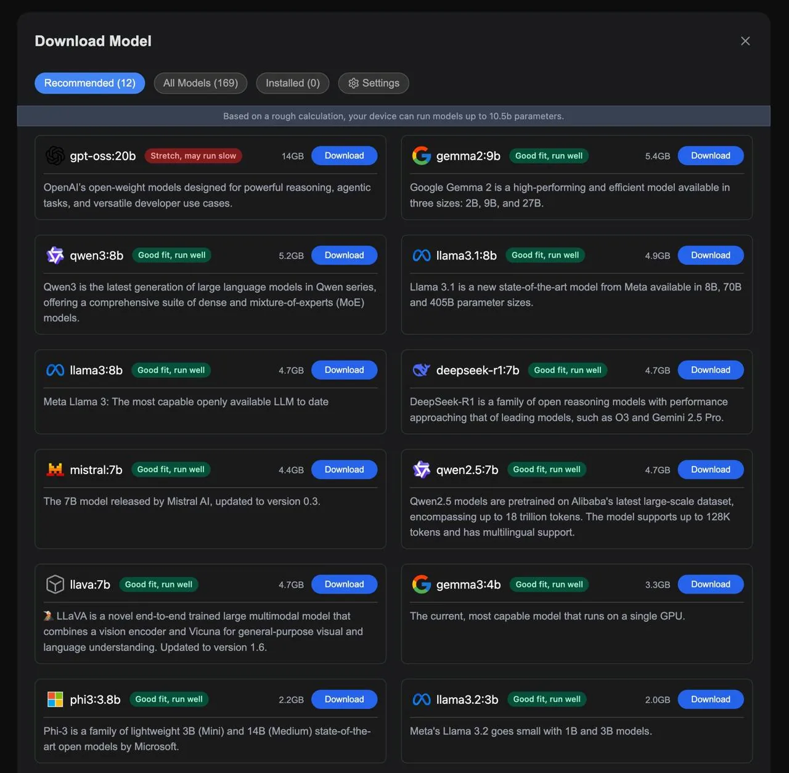The image size is (789, 773).
Task: Download the gpt-oss:20b model
Action: tap(345, 156)
